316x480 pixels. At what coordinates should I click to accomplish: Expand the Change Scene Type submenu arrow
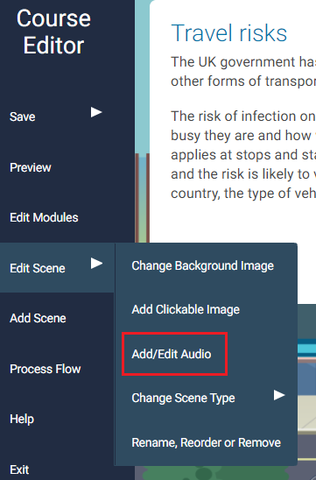pos(279,395)
